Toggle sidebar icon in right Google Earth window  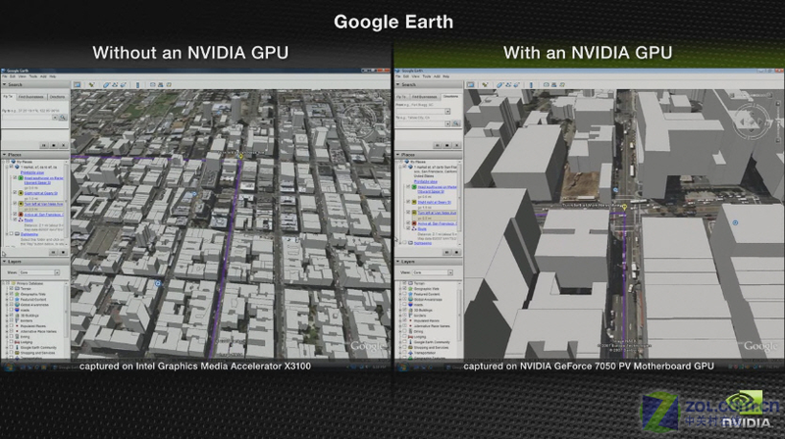(470, 85)
